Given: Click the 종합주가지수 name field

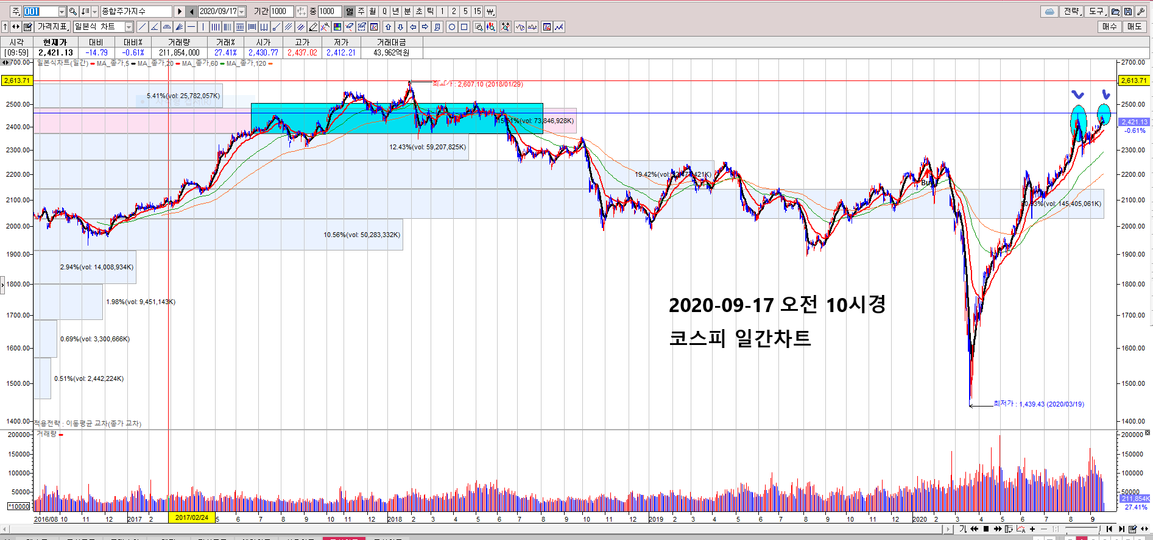Looking at the screenshot, I should (x=136, y=12).
